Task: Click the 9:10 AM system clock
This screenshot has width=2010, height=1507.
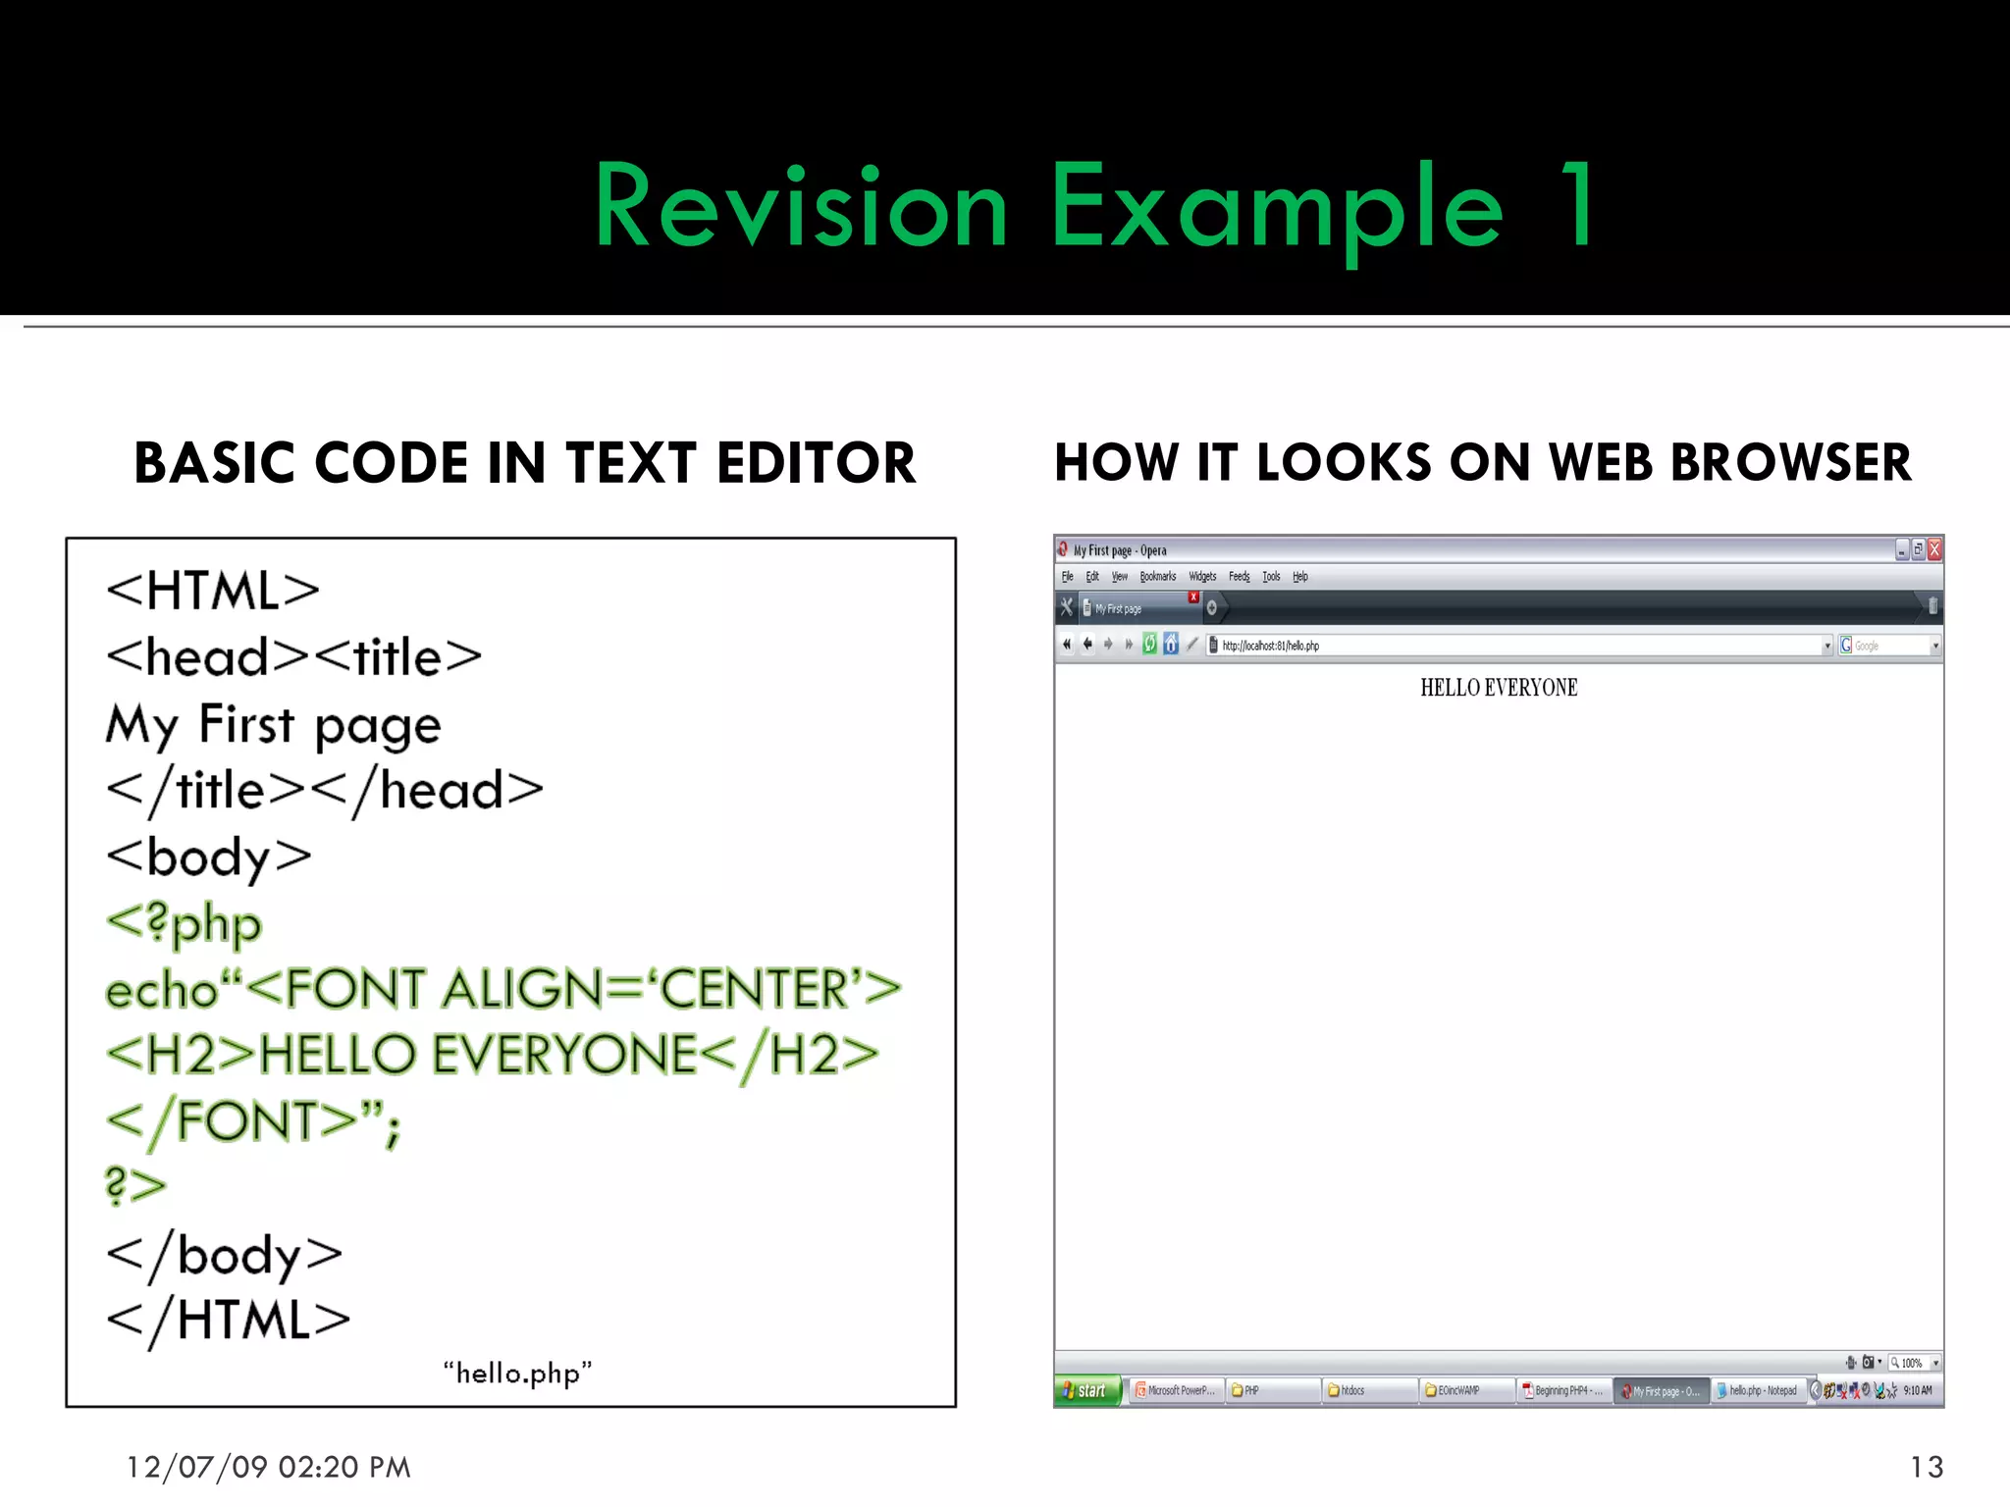Action: [x=1918, y=1391]
